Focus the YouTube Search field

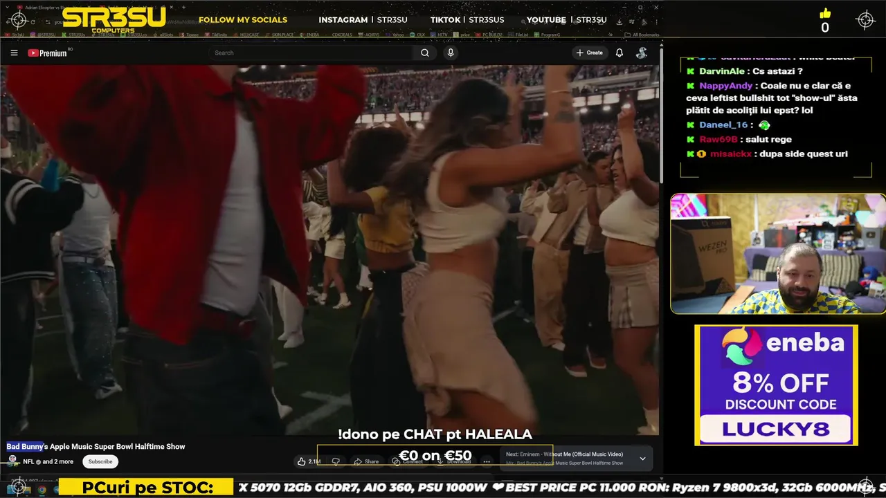click(311, 53)
